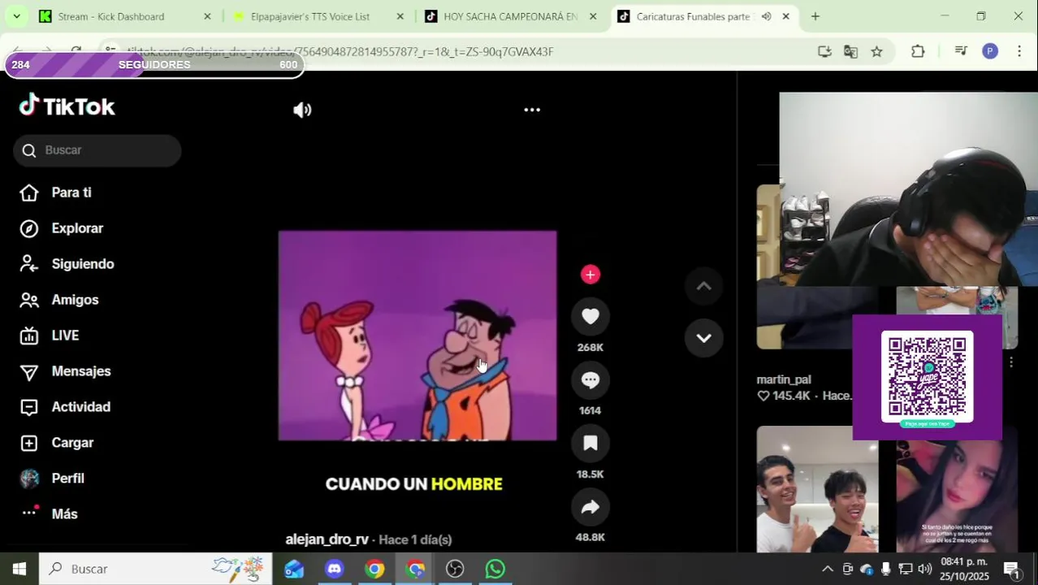Image resolution: width=1038 pixels, height=585 pixels.
Task: Bookmark this page with the star icon
Action: (876, 51)
